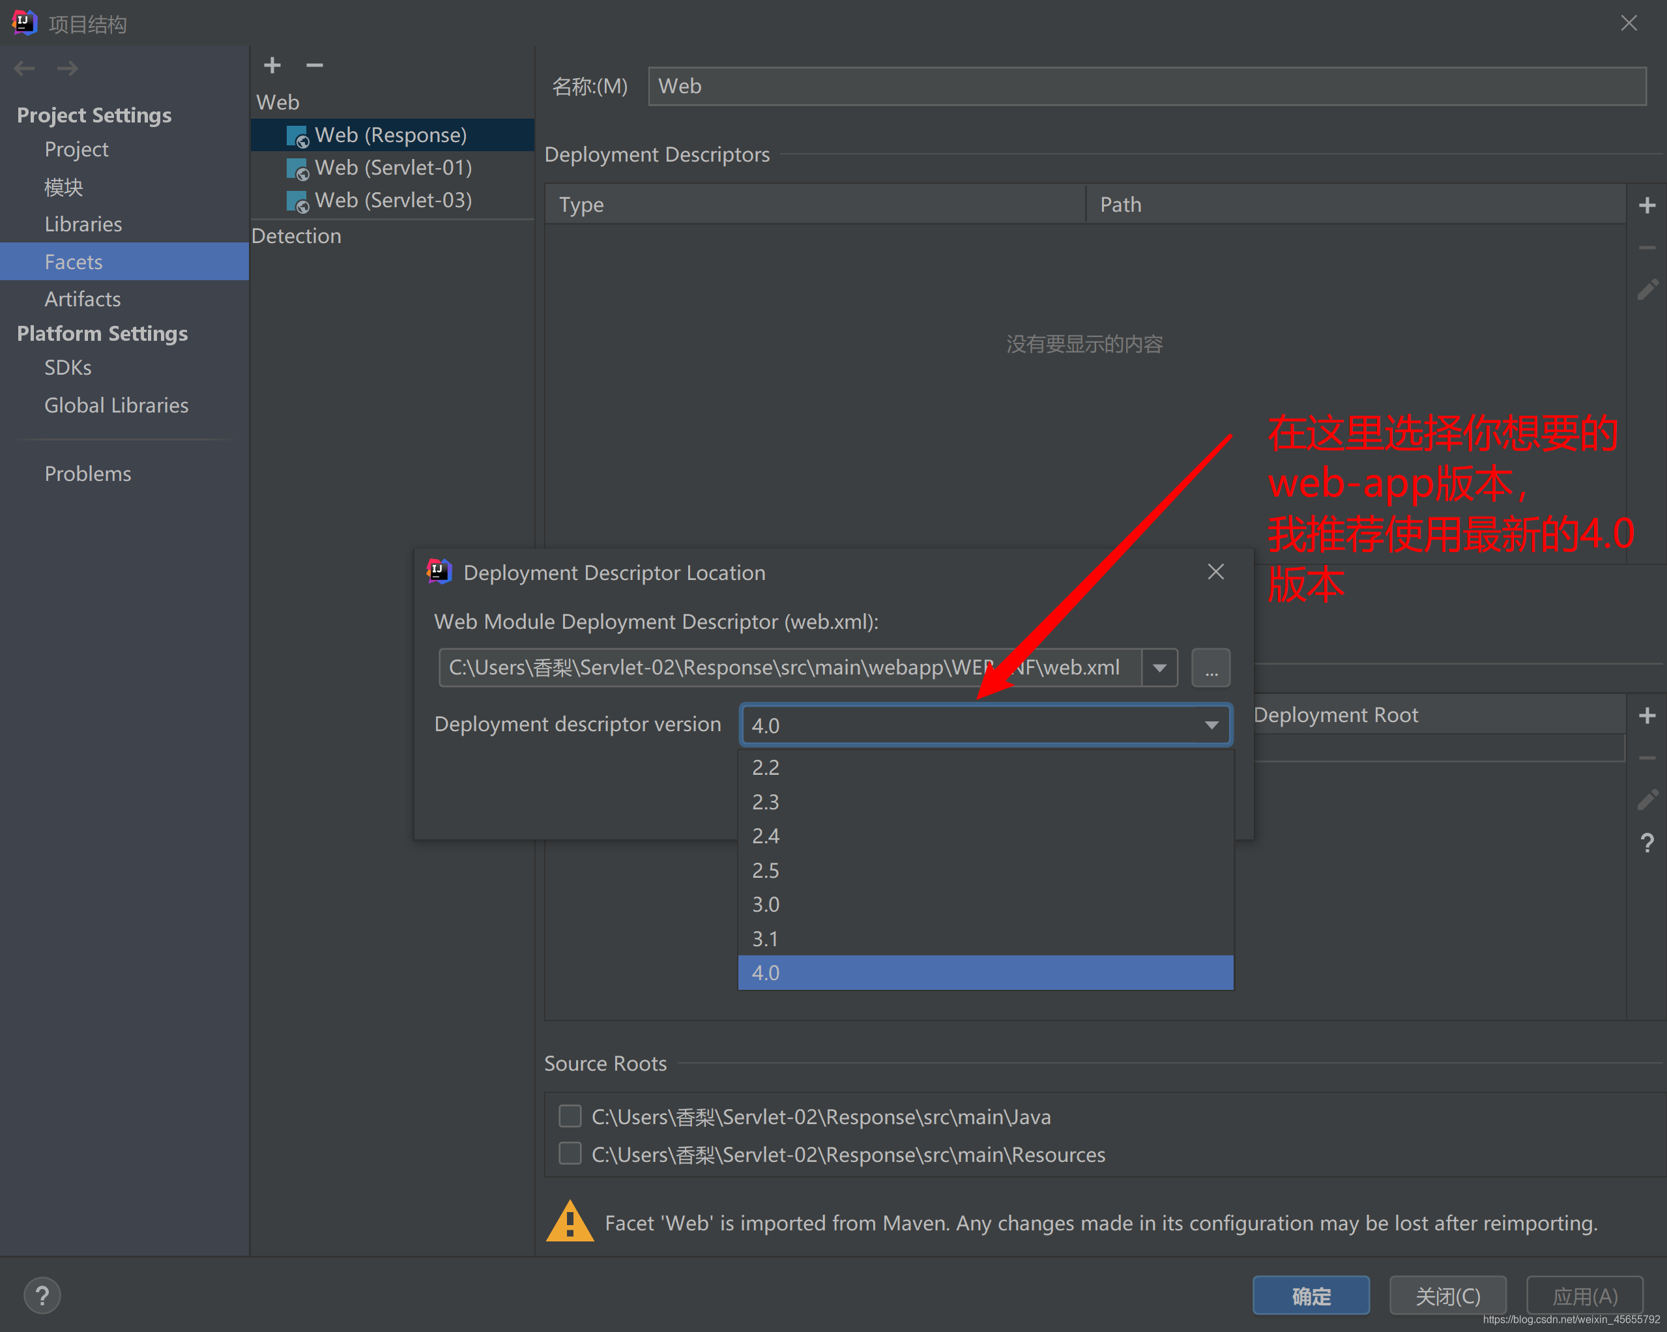Click the forward navigation arrow
The image size is (1667, 1332).
point(67,69)
